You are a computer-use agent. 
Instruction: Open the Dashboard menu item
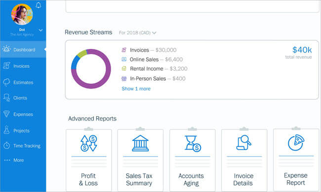tap(23, 49)
